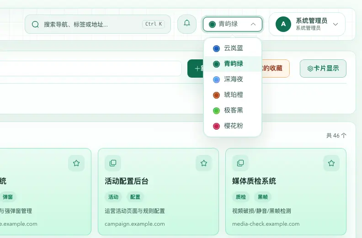The image size is (362, 238).
Task: Toggle star on the 弹窗 tagged card
Action: pos(76,163)
